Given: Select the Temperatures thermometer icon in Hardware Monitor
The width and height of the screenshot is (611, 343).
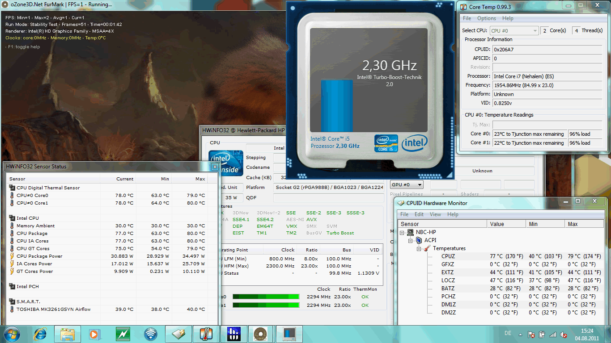Looking at the screenshot, I should point(427,248).
